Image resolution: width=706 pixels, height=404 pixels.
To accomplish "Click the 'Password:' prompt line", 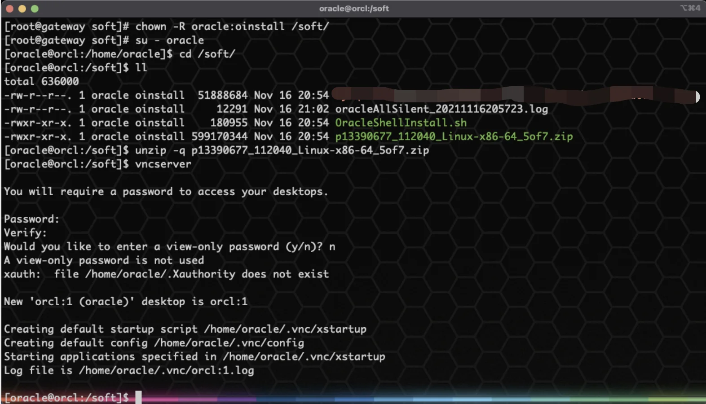I will (31, 219).
